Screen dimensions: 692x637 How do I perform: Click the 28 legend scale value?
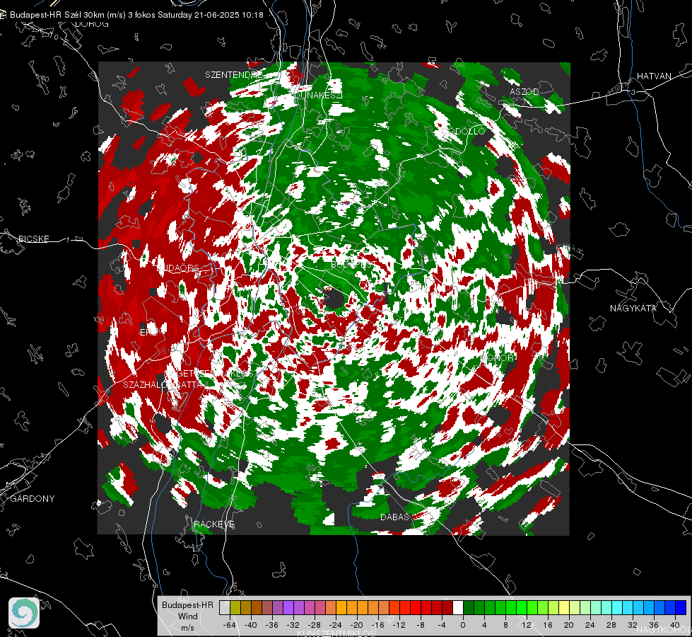tap(611, 625)
